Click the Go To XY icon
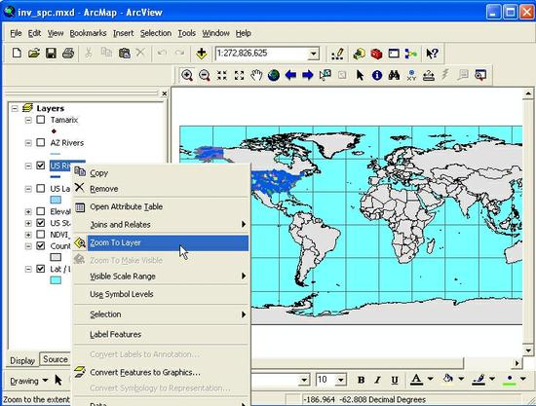The width and height of the screenshot is (536, 406). click(x=411, y=75)
